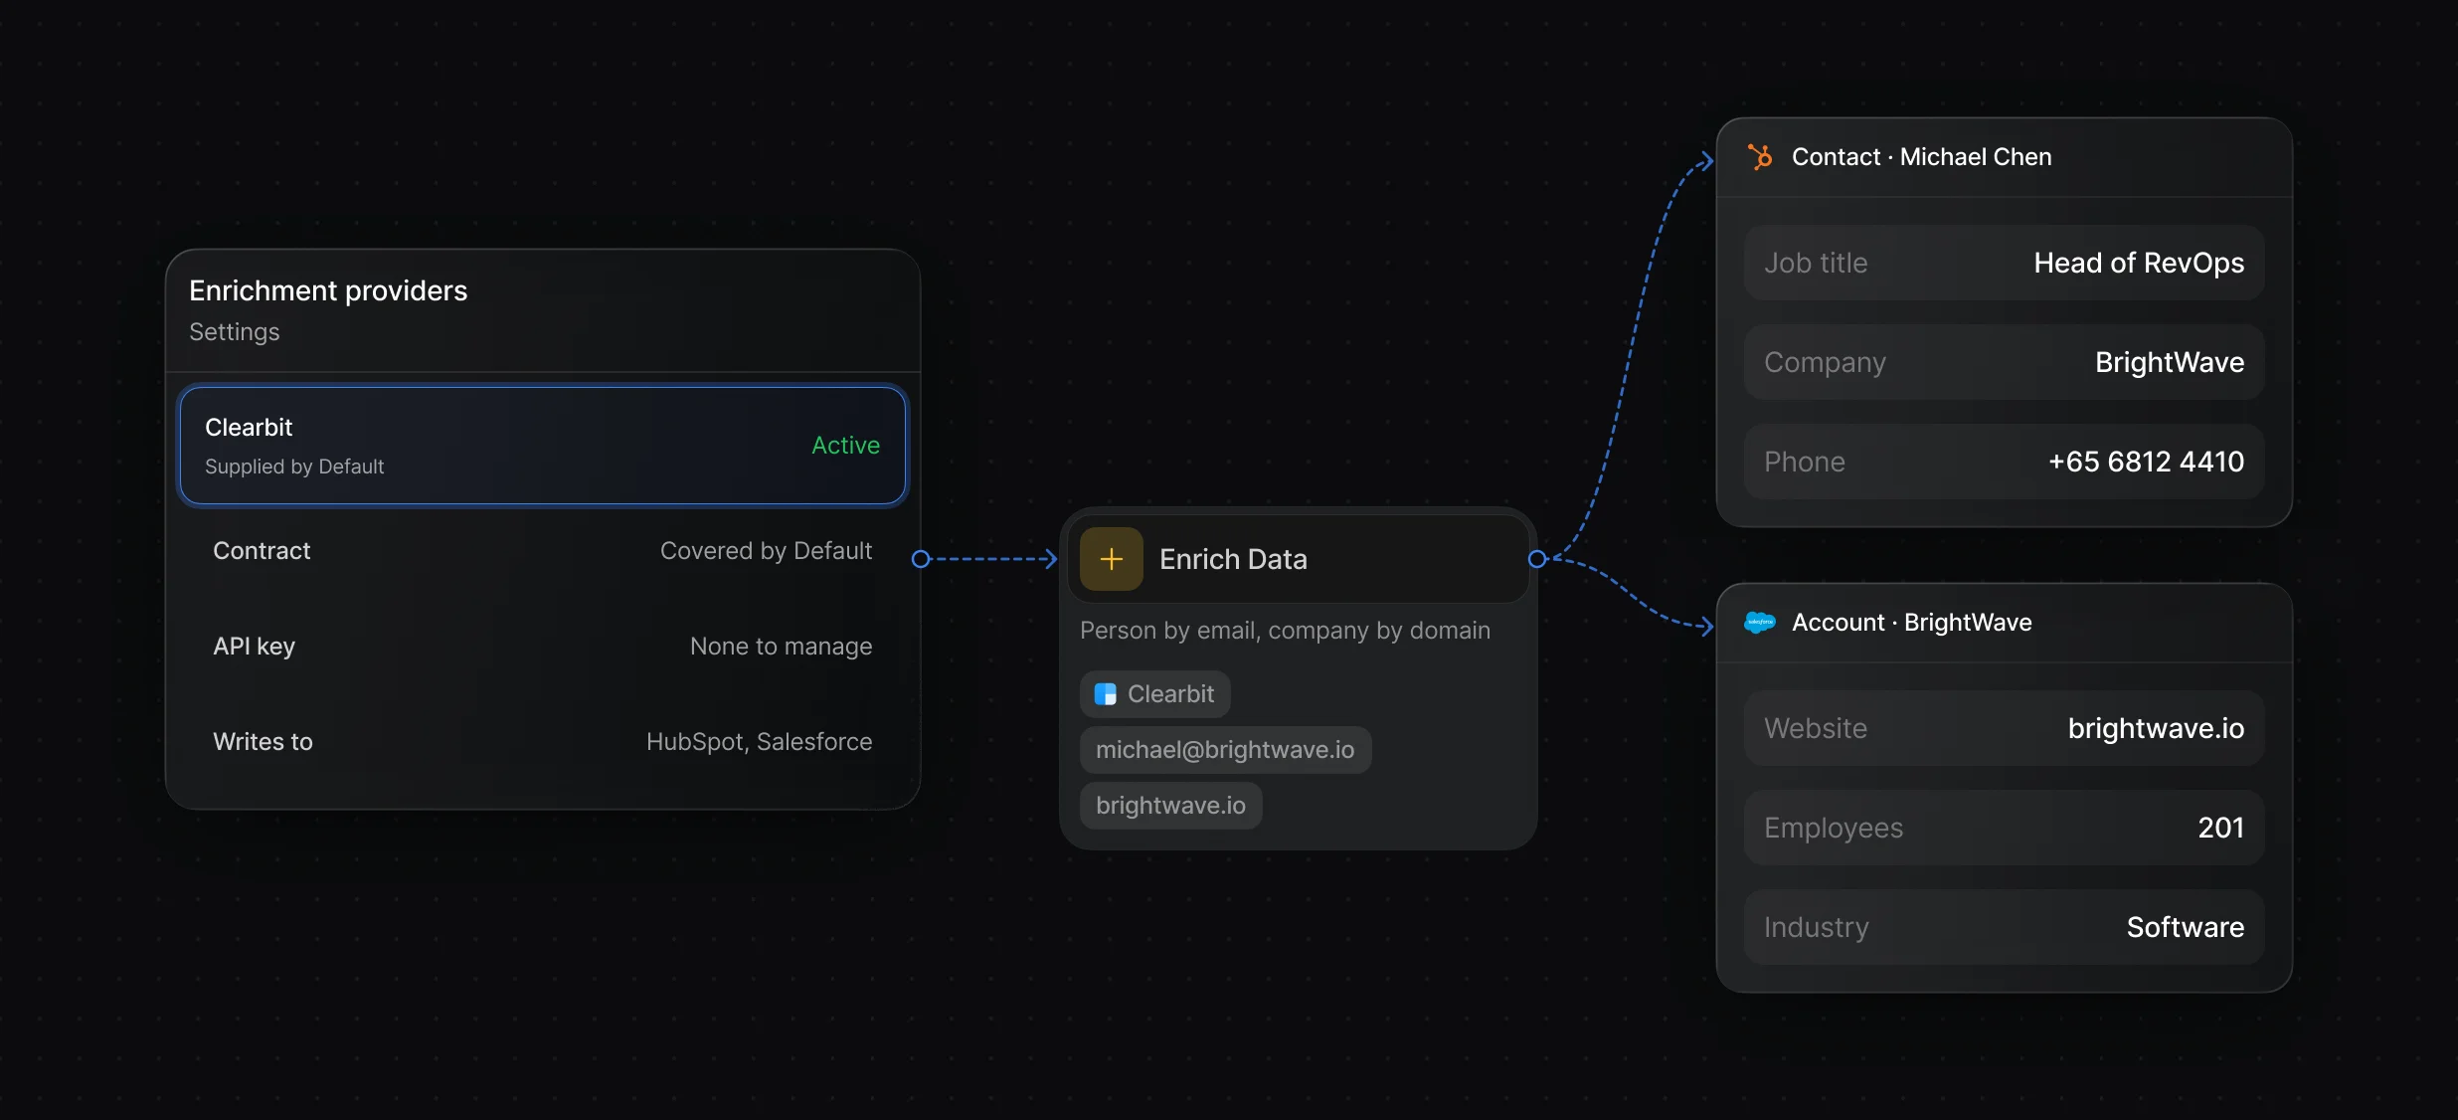Viewport: 2458px width, 1120px height.
Task: Click the Phone field '+65 6812 4410'
Action: [2005, 462]
